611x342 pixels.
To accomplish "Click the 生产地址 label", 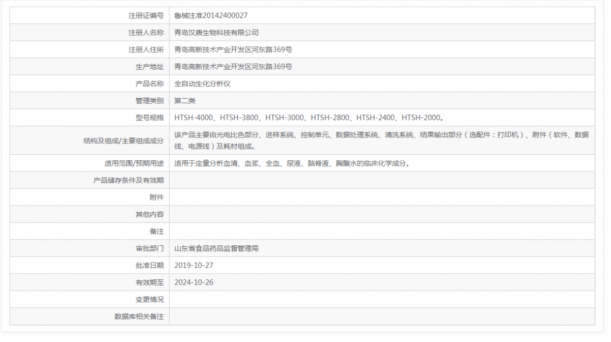I will point(150,67).
